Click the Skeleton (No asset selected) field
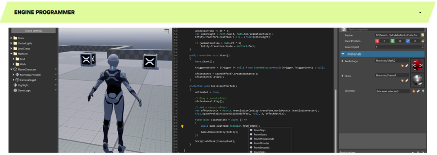 pyautogui.click(x=392, y=91)
